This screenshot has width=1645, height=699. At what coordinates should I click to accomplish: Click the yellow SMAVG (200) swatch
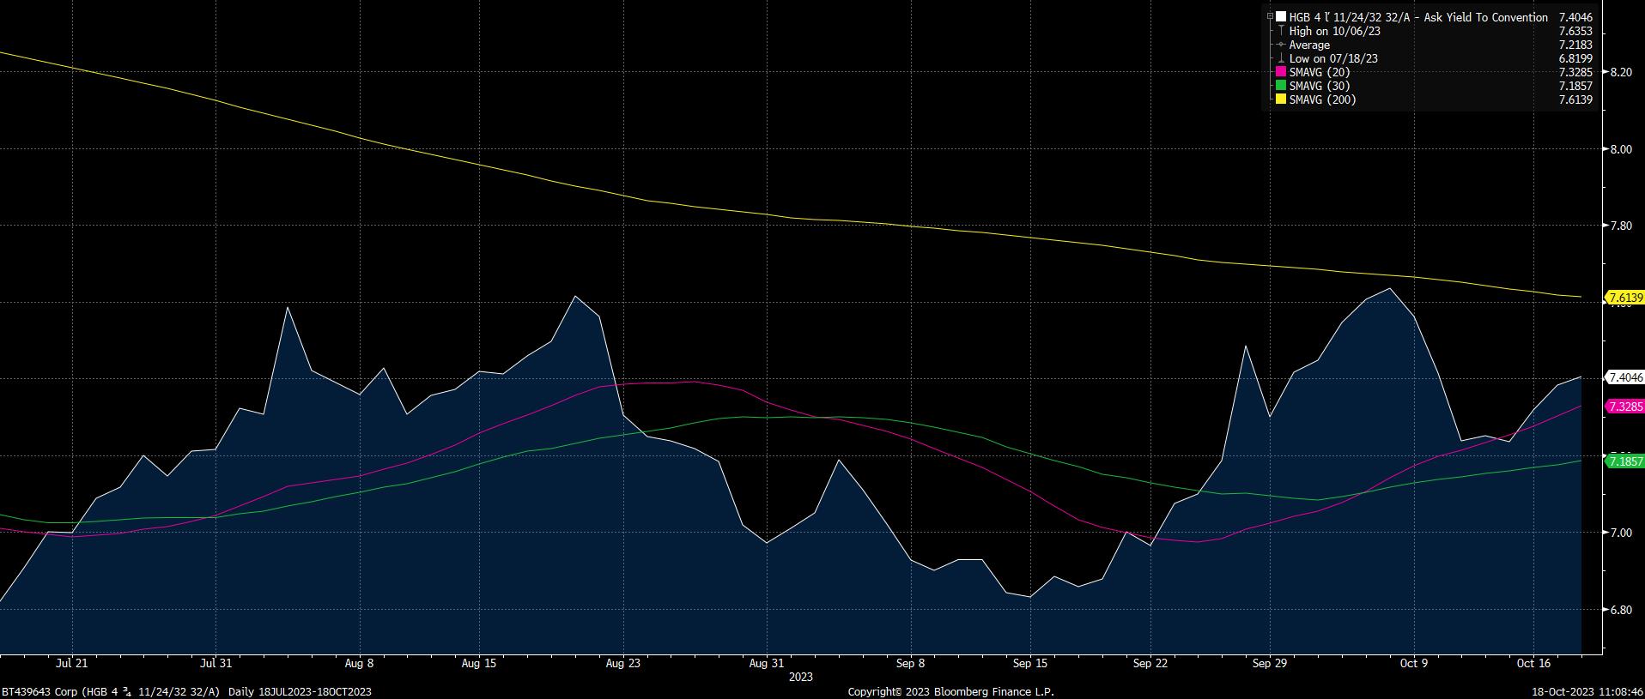[x=1281, y=99]
